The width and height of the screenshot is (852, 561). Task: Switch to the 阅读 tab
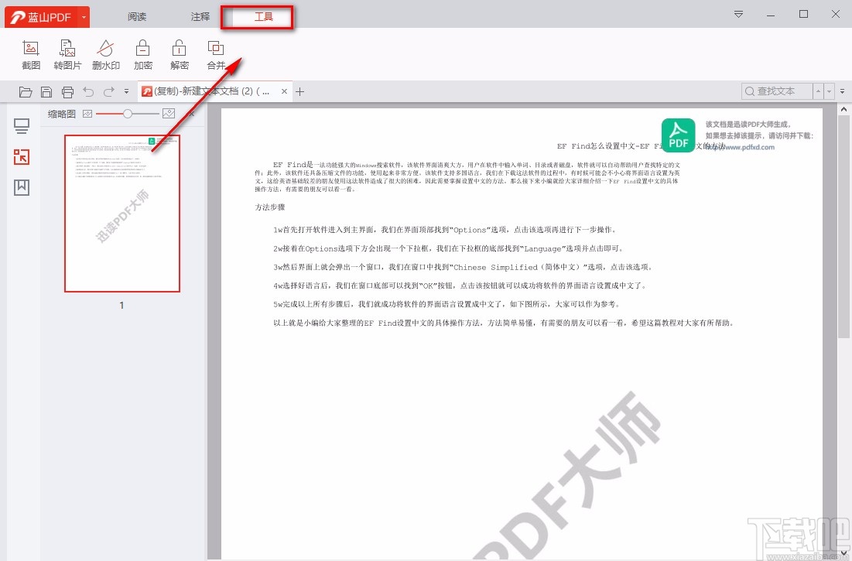point(137,17)
